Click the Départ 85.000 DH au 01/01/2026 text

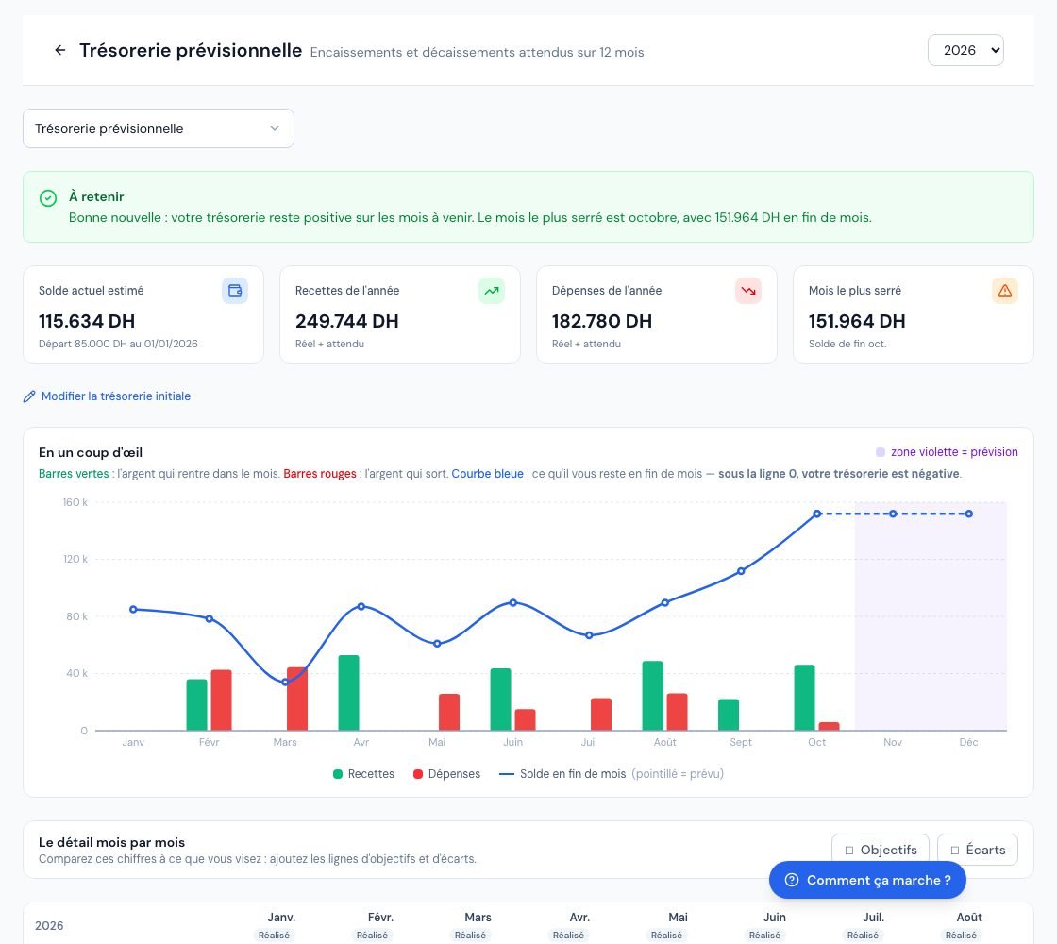(118, 344)
